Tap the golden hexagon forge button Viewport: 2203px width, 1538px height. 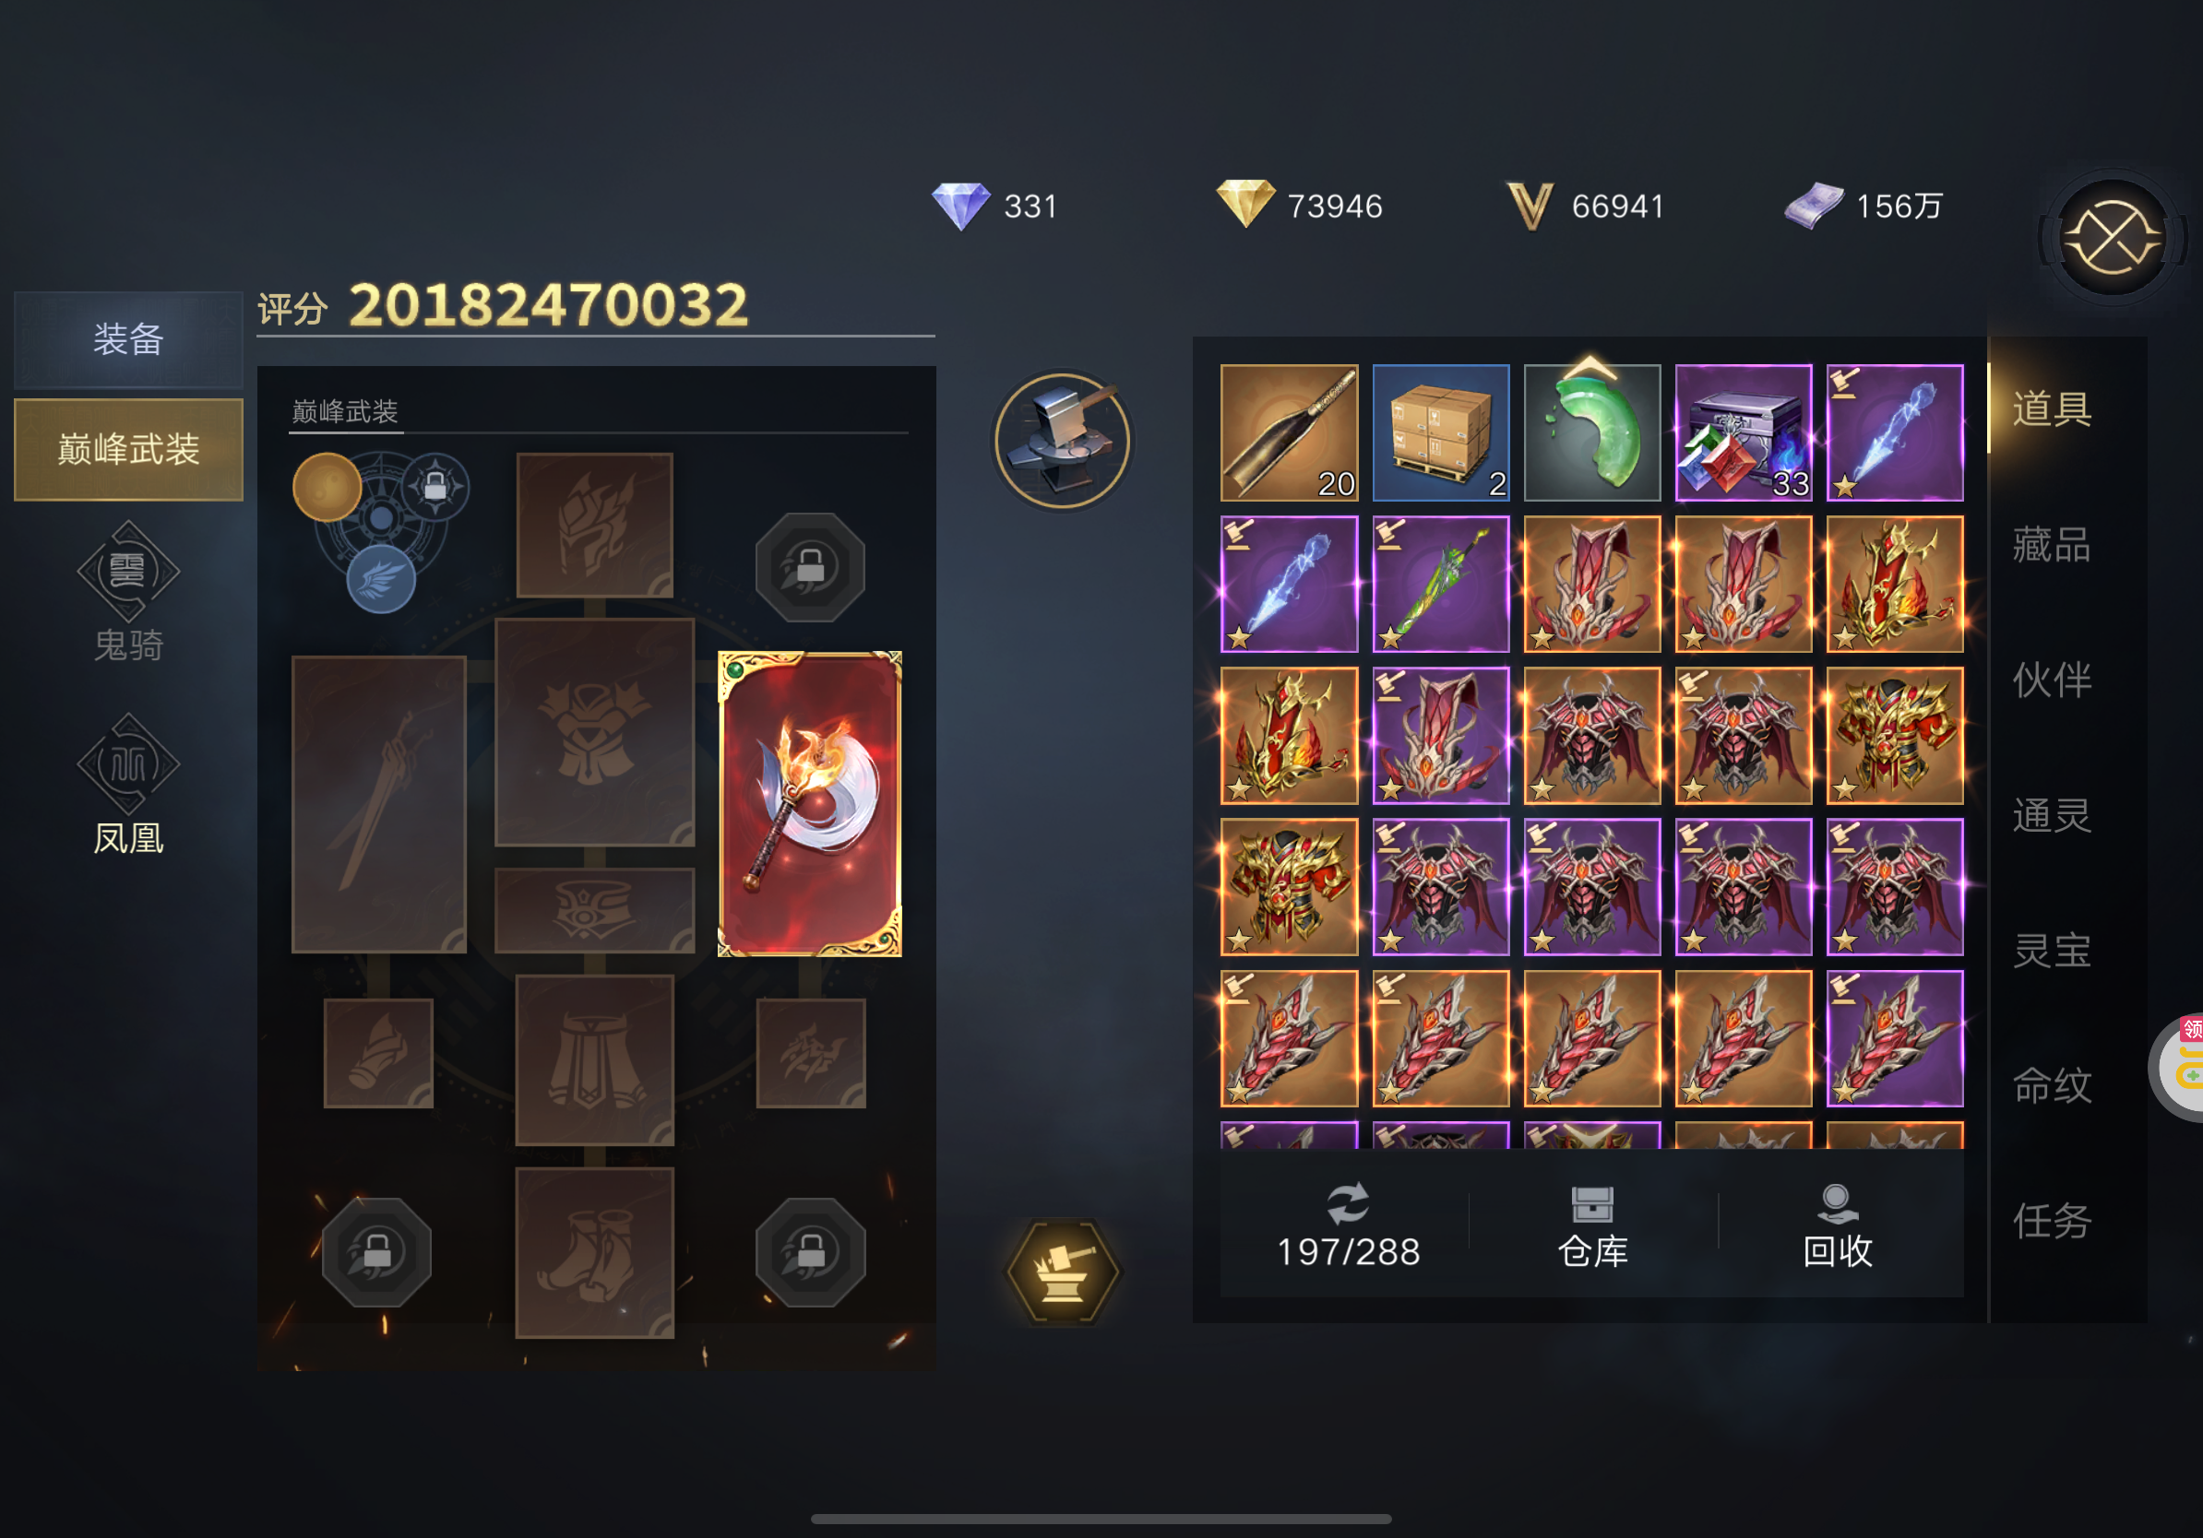(x=1062, y=1272)
